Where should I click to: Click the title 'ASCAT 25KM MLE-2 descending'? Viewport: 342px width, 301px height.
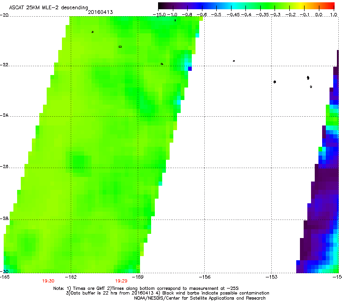49,7
